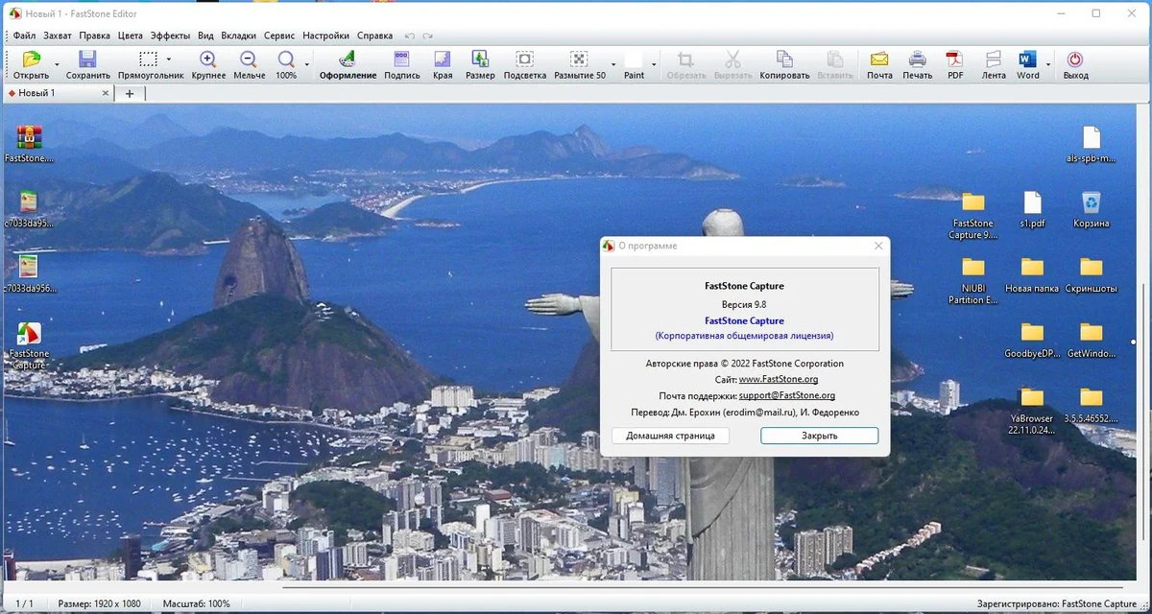Apply the Подсветка highlight tool
The height and width of the screenshot is (614, 1152).
[524, 64]
